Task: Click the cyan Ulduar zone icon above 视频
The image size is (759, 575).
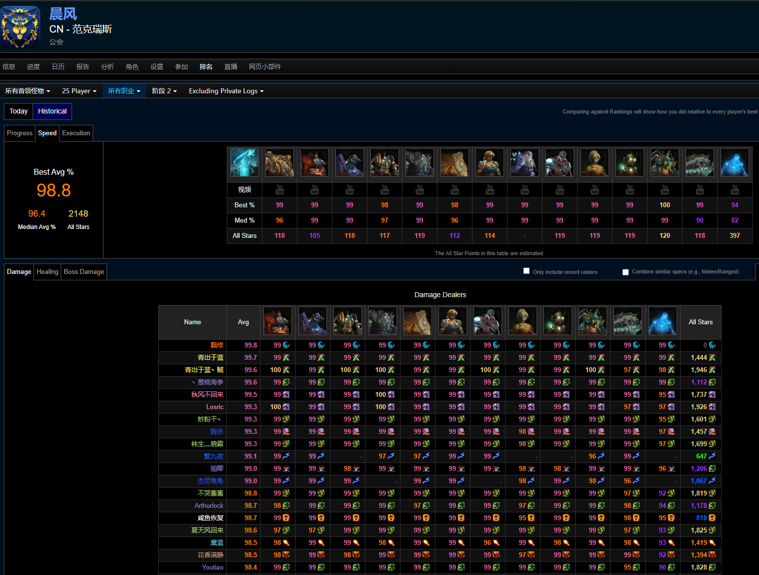Action: [x=245, y=162]
